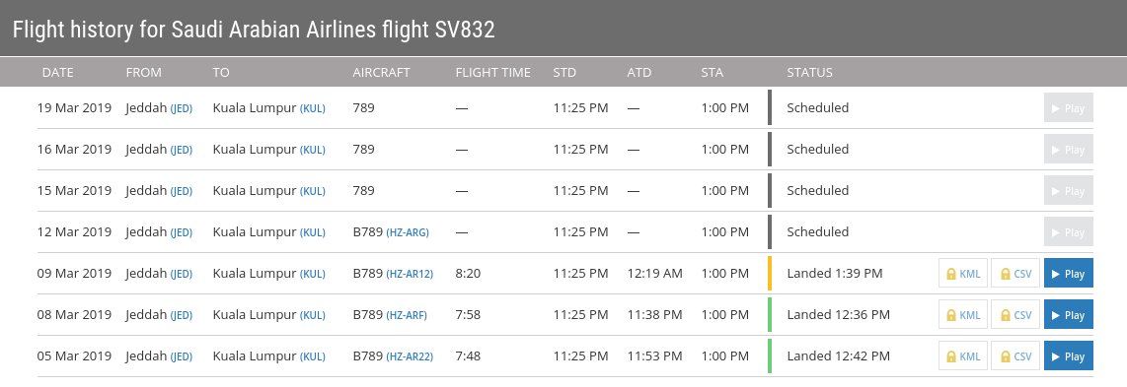This screenshot has height=387, width=1127.
Task: Download KML for 08 Mar 2019 flight
Action: 963,314
